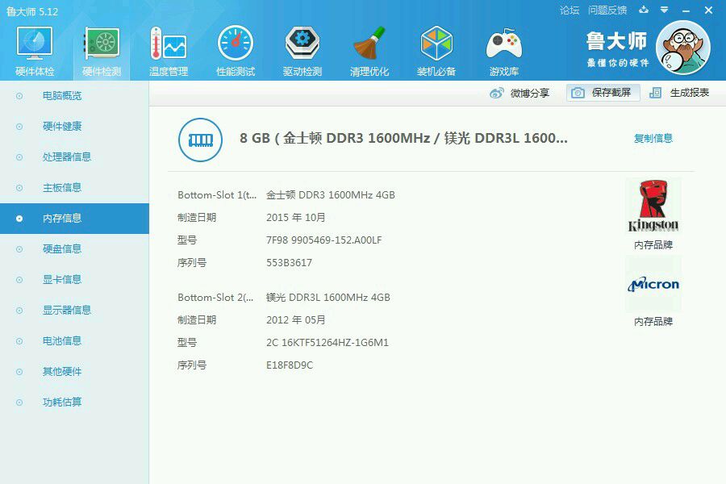726x484 pixels.
Task: Click 内存品牌 caption under Micron logo
Action: click(x=653, y=321)
